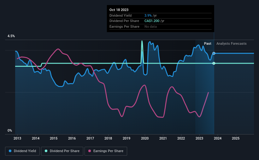The height and width of the screenshot is (160, 259).
Task: Click the Past region label
Action: click(208, 43)
